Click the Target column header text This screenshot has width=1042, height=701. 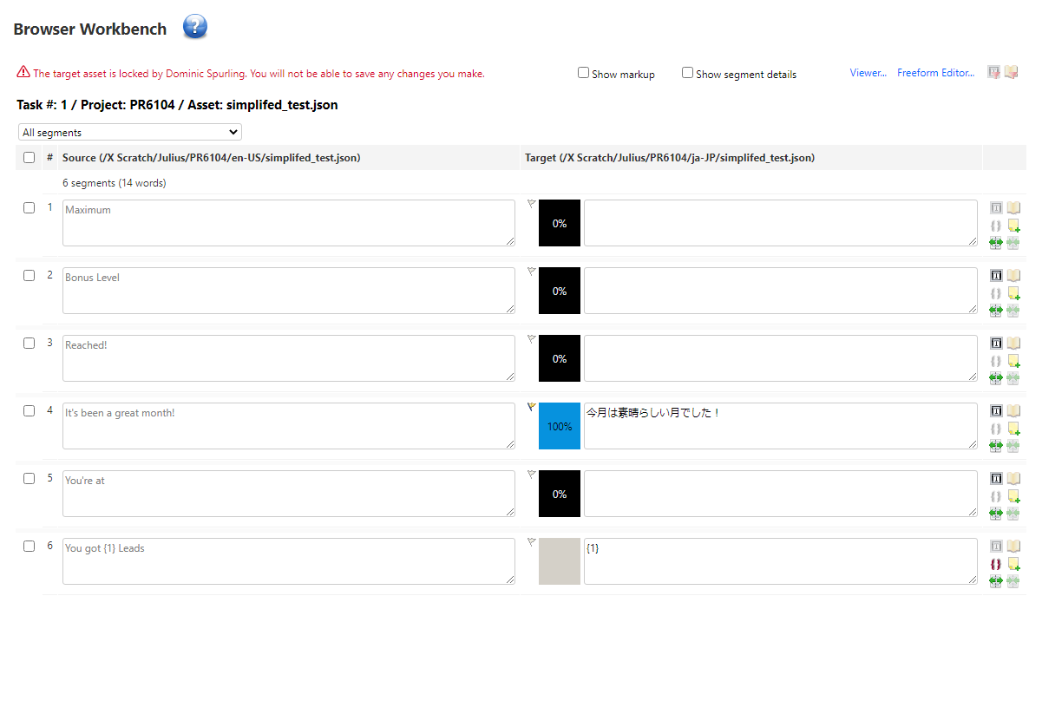click(x=670, y=158)
